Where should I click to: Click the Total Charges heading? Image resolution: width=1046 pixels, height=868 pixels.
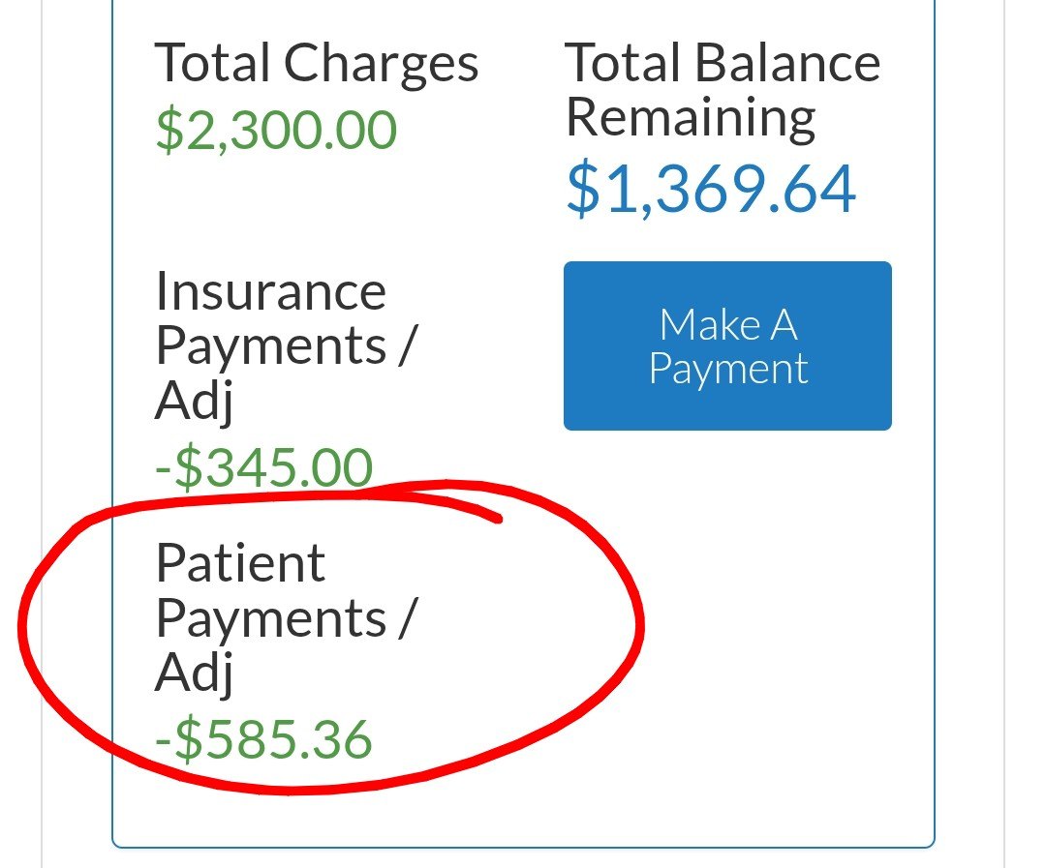[317, 64]
